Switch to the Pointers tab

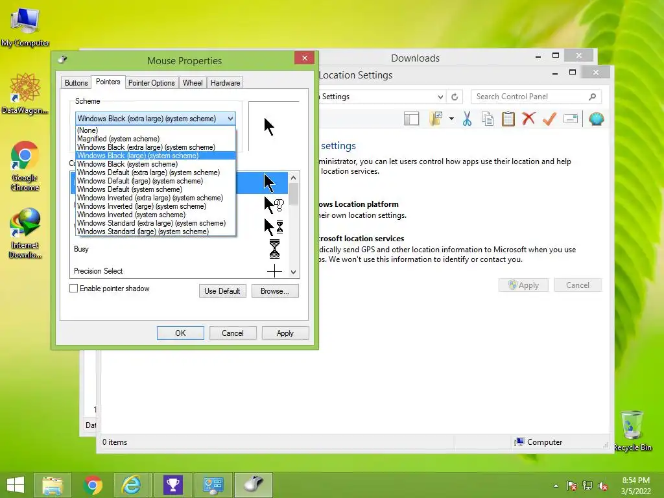108,82
